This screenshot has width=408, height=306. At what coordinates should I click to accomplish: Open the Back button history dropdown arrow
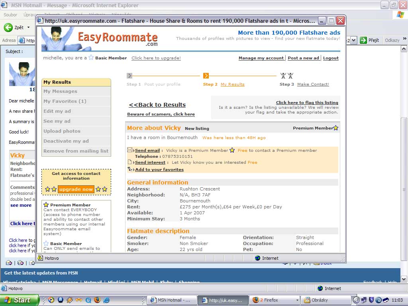coord(28,27)
